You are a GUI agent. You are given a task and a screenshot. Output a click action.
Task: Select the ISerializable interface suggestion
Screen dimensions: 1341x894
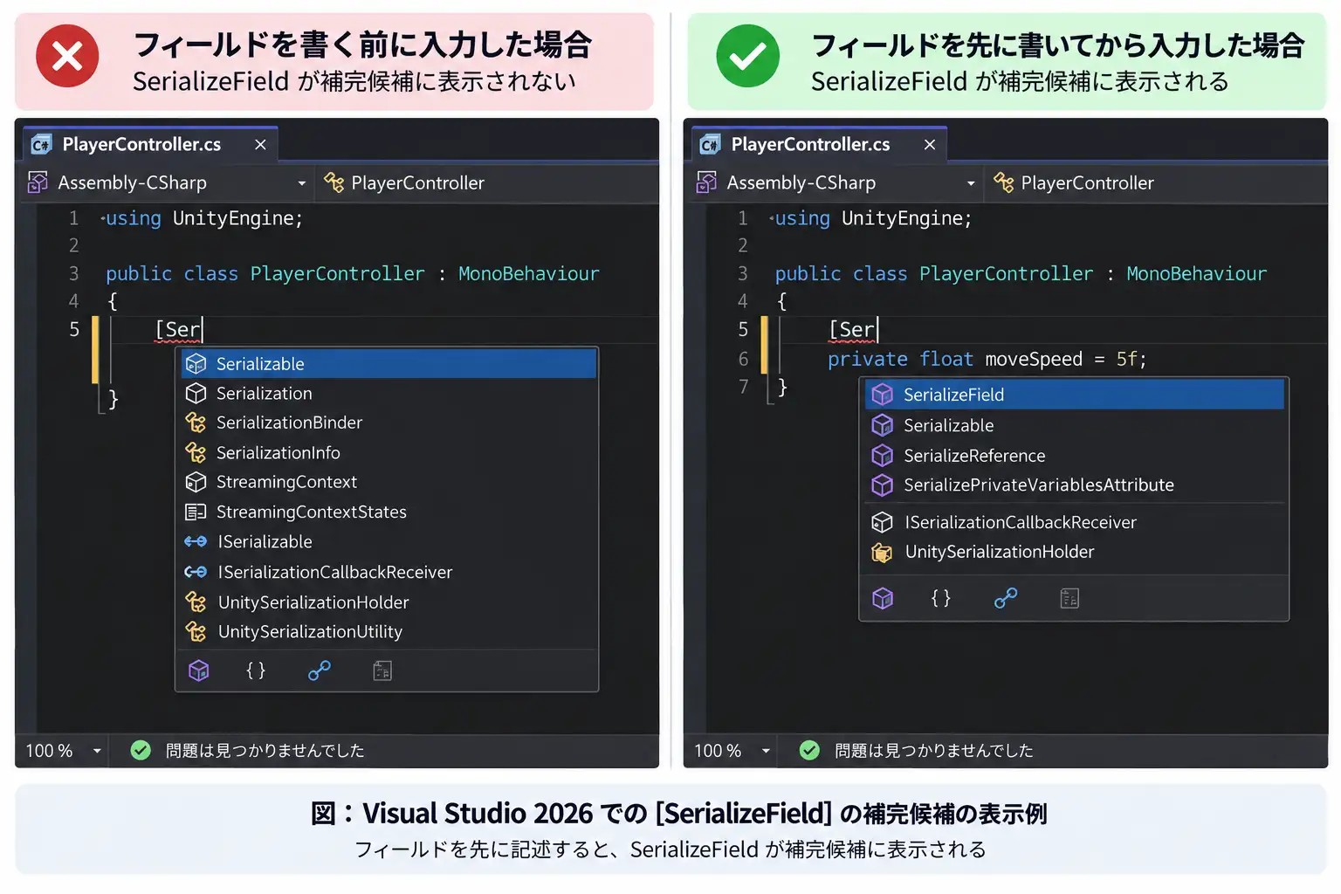(388, 542)
